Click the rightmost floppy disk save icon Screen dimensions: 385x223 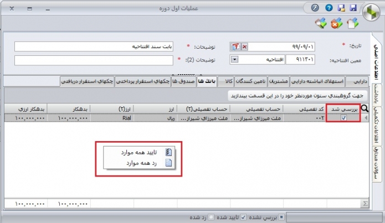[x=352, y=8]
